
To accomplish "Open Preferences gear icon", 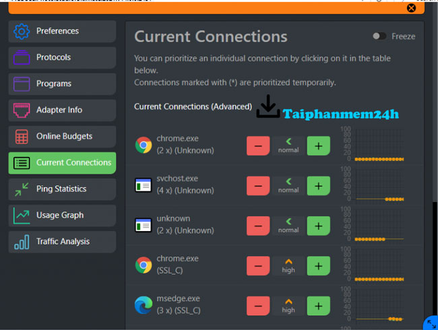I will tap(22, 31).
